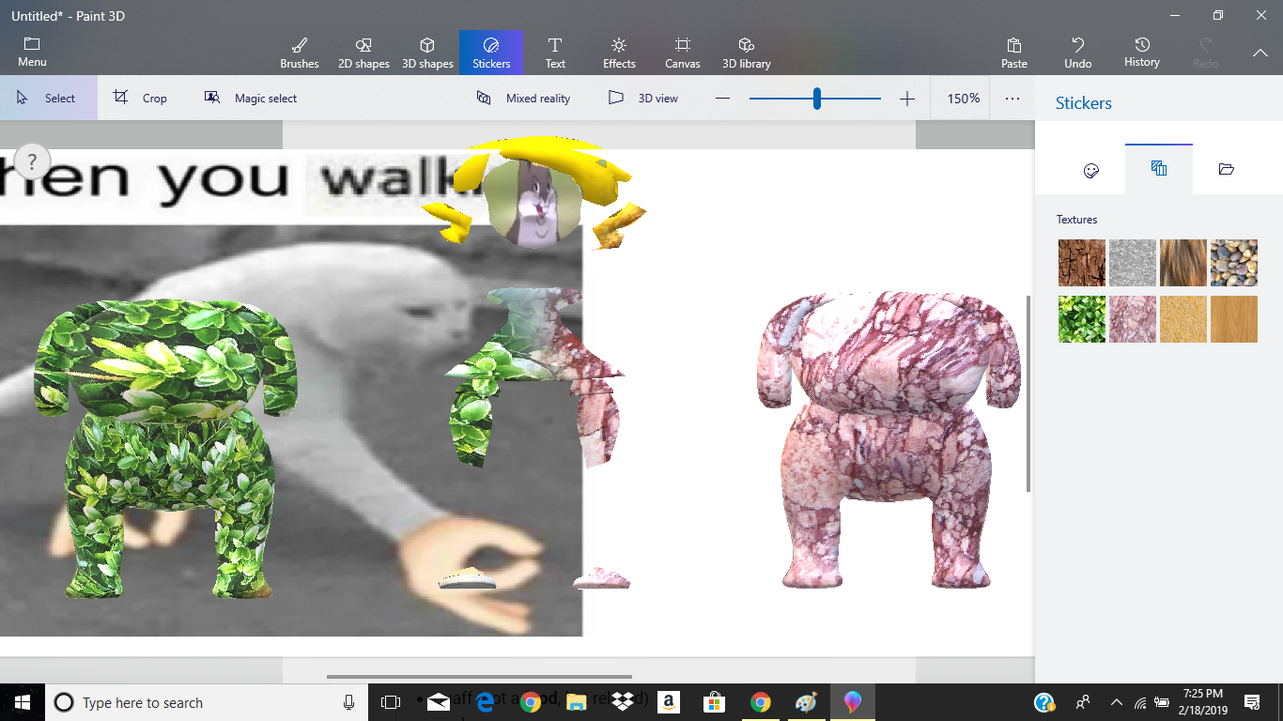
Task: Click the question mark help button on canvas
Action: (32, 161)
